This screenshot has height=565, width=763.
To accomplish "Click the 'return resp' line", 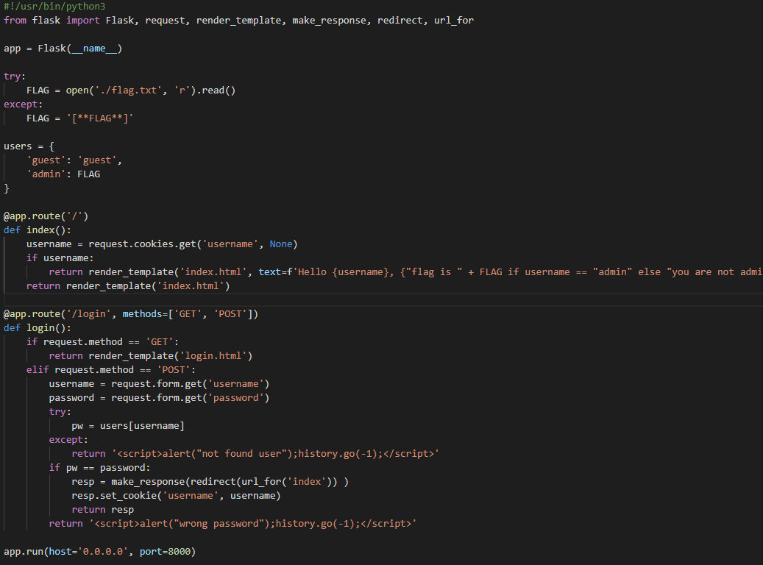I will (x=103, y=510).
